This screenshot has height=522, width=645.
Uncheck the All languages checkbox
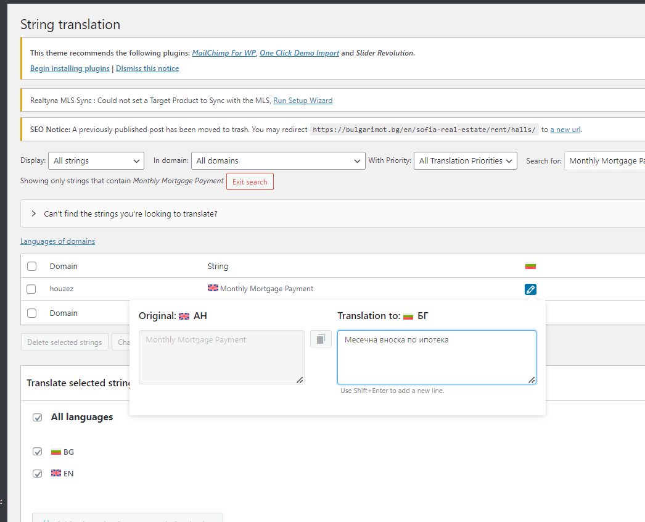click(38, 418)
